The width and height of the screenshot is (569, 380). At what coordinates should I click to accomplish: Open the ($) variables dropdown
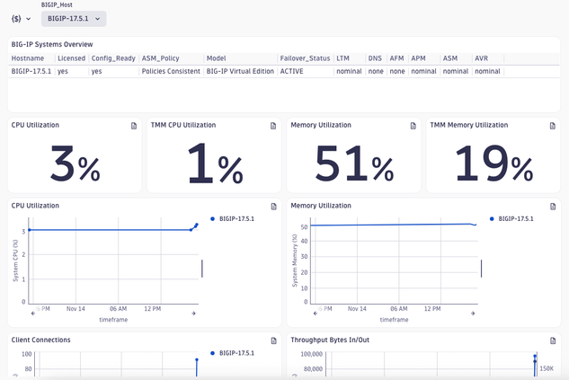click(21, 18)
